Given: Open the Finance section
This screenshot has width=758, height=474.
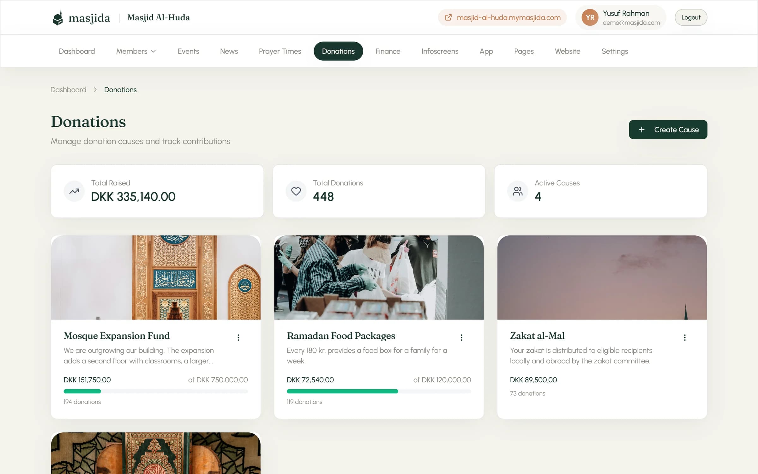Looking at the screenshot, I should click(x=388, y=51).
